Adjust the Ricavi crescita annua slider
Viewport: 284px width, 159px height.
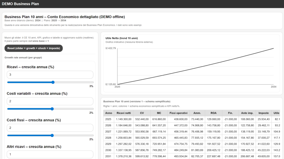(x=53, y=82)
